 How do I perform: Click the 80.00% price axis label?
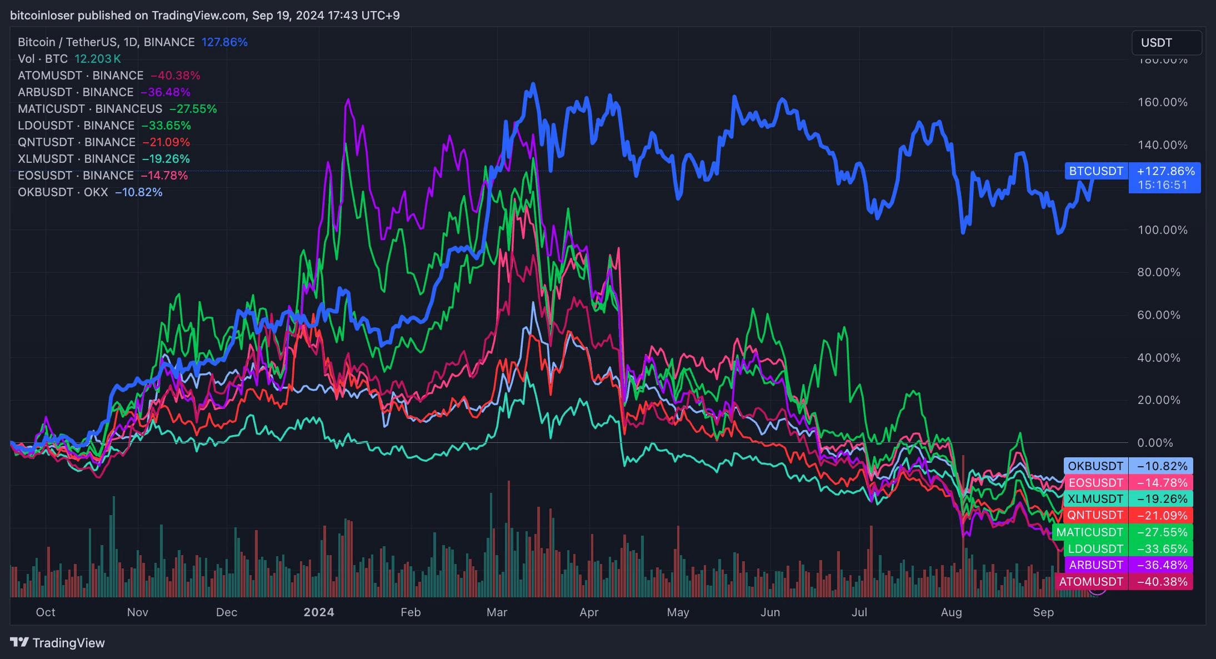click(x=1159, y=272)
